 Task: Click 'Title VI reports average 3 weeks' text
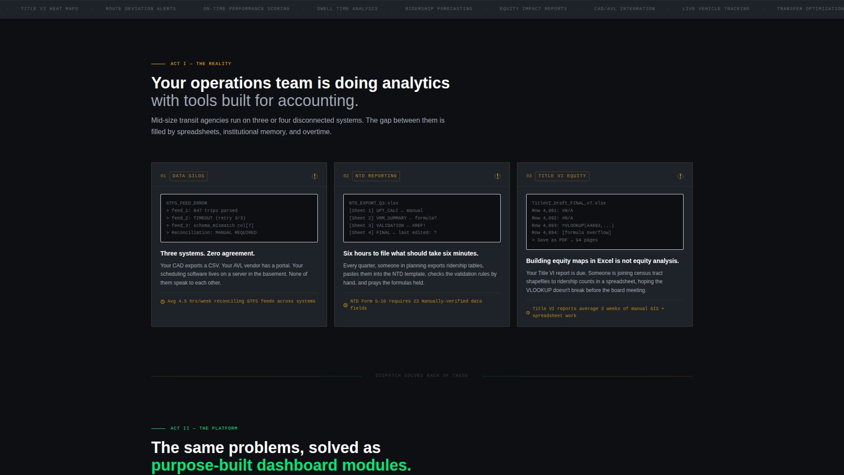tap(598, 312)
